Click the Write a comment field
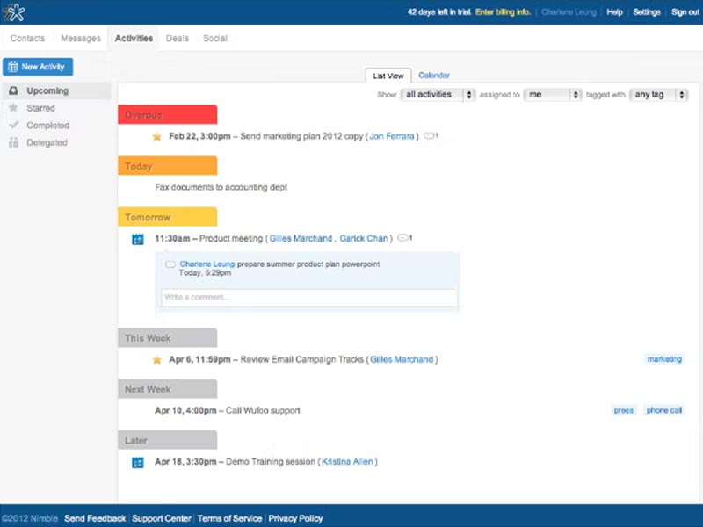The height and width of the screenshot is (527, 703). [309, 297]
